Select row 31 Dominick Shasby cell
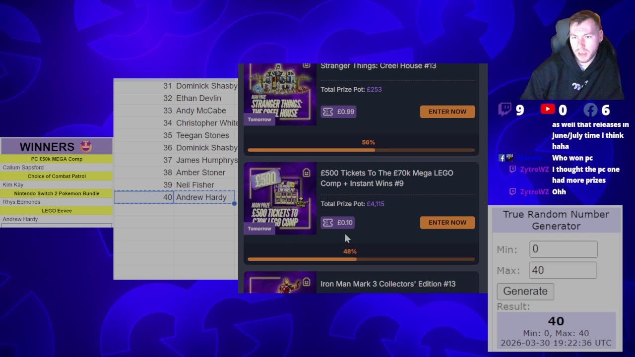Screen dimensions: 635x357 206,86
